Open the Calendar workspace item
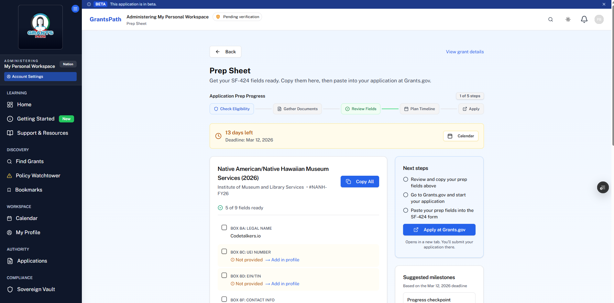The height and width of the screenshot is (303, 614). [x=27, y=218]
